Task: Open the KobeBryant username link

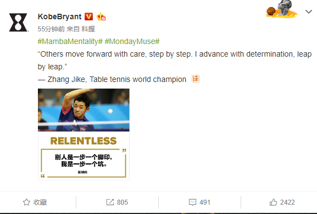Action: pos(60,17)
